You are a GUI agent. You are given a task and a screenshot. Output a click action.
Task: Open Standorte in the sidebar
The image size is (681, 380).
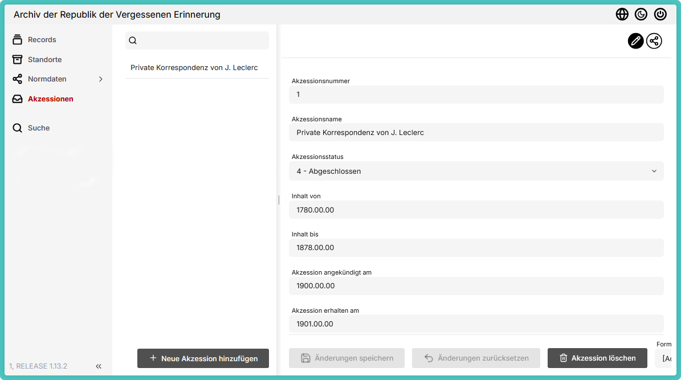click(44, 60)
